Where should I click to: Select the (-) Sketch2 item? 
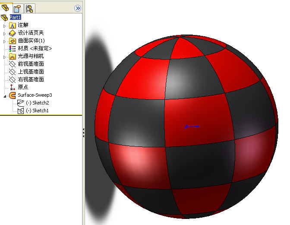click(38, 103)
